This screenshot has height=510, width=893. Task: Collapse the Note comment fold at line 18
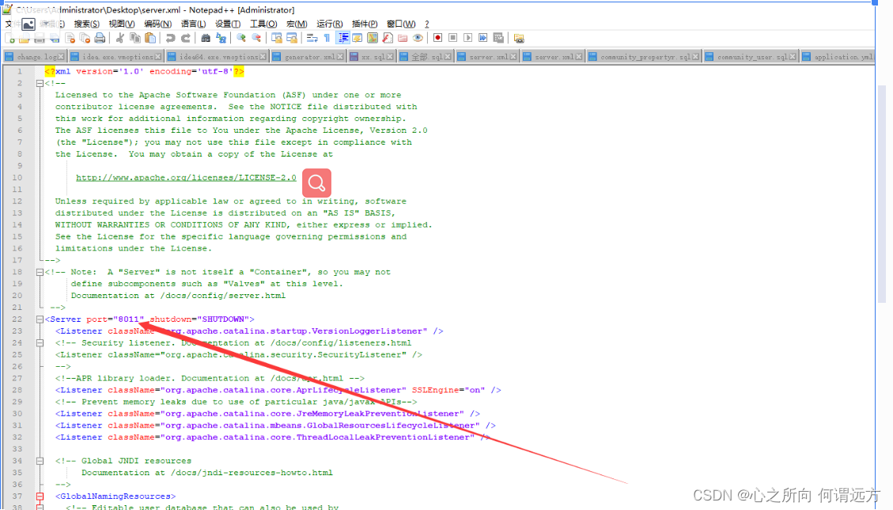(x=40, y=272)
